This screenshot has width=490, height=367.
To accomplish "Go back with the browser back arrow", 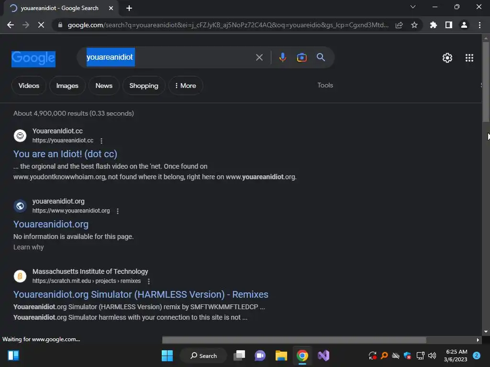I will coord(11,25).
